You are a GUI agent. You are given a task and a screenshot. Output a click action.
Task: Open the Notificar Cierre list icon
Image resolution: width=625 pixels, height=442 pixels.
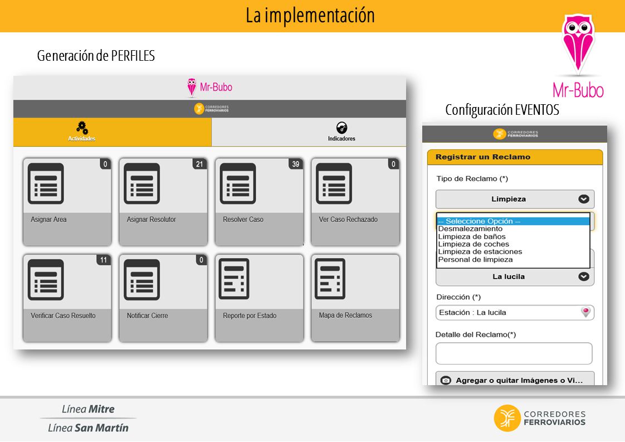[x=142, y=280]
